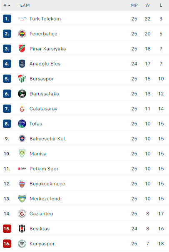Click the Pinar Karsiyaka shield logo
The image size is (169, 252).
pyautogui.click(x=22, y=49)
